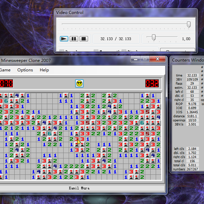Viewport: 204px width, 204px height.
Task: Click the red LED timer display
Action: [x=152, y=83]
